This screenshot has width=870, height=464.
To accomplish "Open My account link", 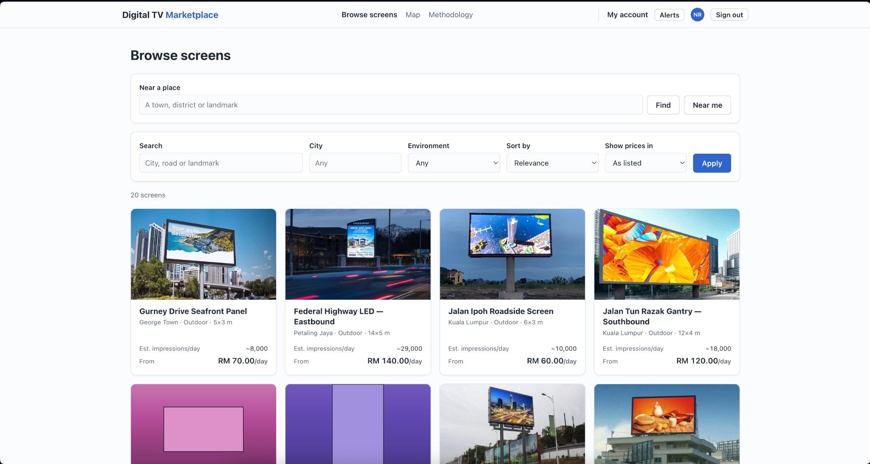I will [x=627, y=15].
